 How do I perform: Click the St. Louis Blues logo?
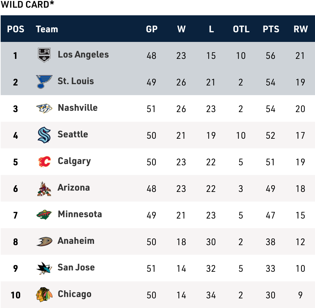[44, 82]
